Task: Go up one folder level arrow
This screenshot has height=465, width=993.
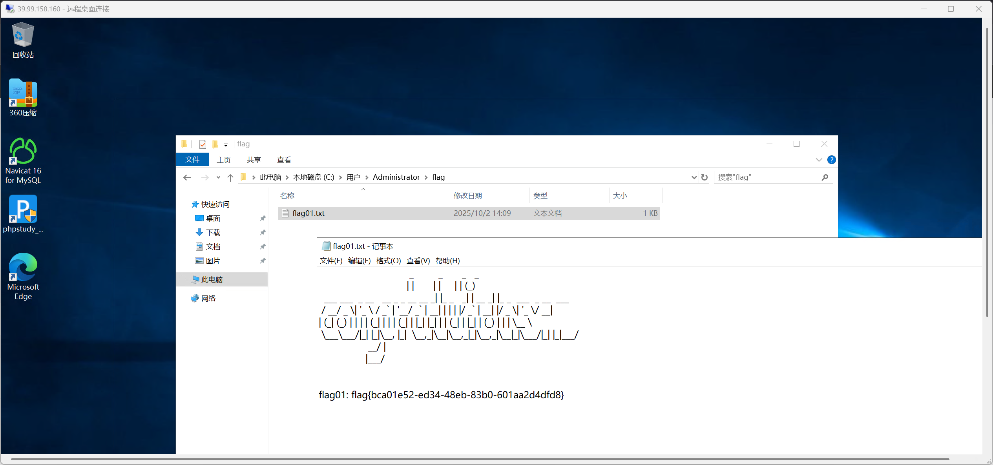Action: [x=230, y=177]
